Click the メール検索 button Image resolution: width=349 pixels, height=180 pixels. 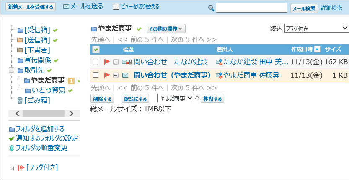click(x=304, y=8)
